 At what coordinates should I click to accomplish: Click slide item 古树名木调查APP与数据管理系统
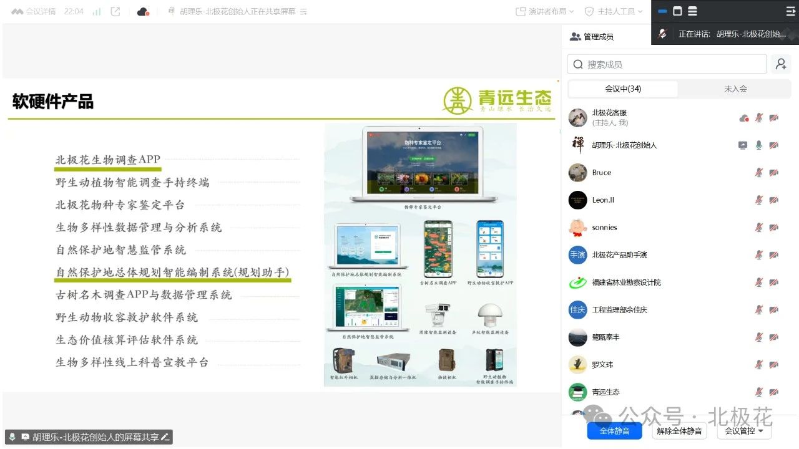[144, 295]
